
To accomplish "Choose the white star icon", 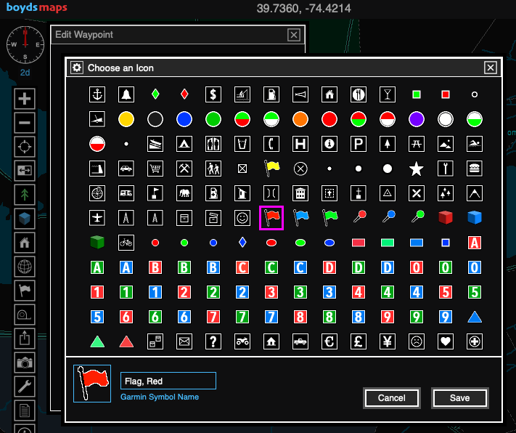I will [x=416, y=169].
